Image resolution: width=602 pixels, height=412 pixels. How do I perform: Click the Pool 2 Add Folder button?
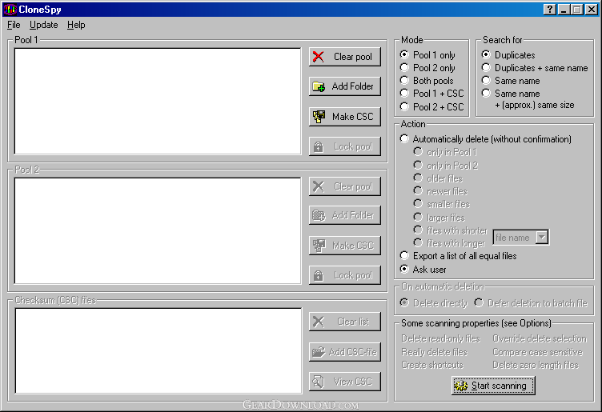(345, 215)
